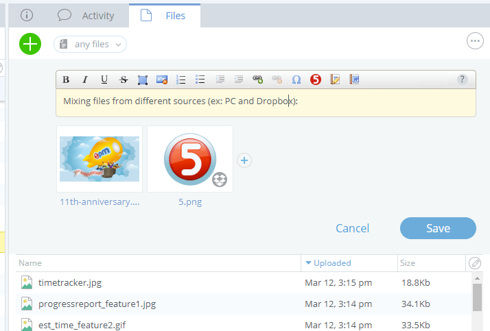
Task: Open the 5.png file link
Action: (x=190, y=202)
